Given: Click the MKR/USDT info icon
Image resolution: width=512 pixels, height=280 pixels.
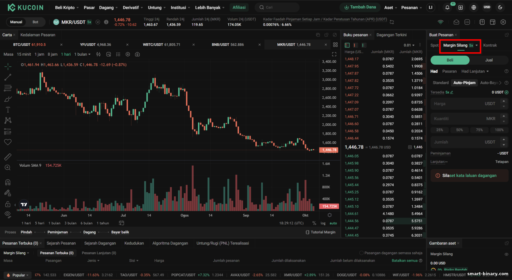Looking at the screenshot, I should pos(106,22).
